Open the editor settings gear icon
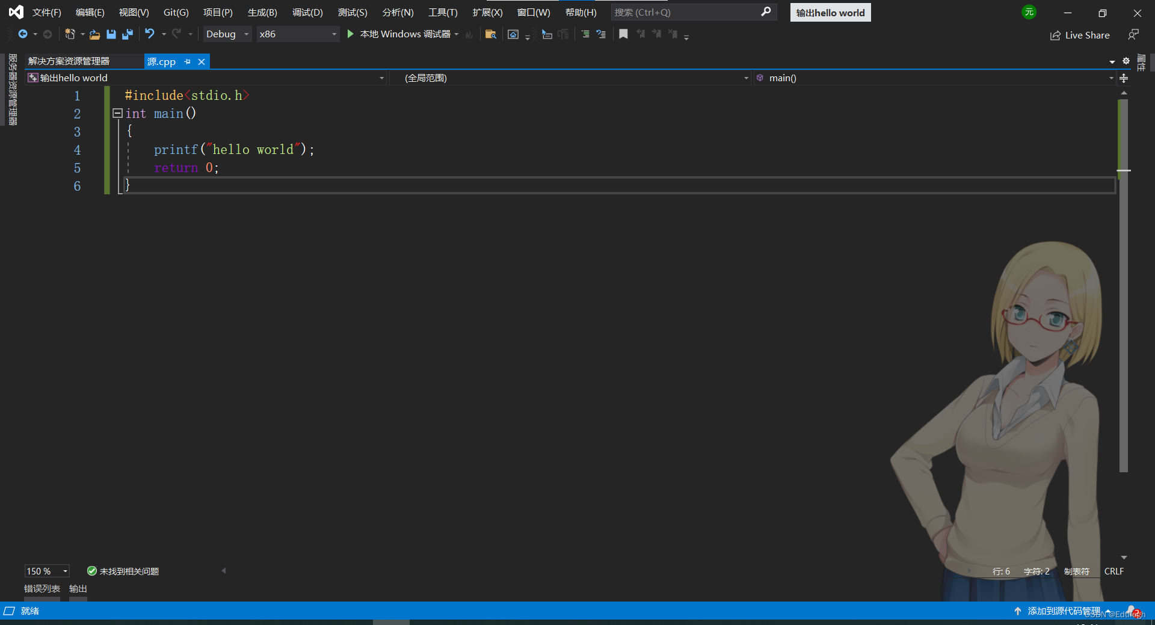 tap(1126, 61)
